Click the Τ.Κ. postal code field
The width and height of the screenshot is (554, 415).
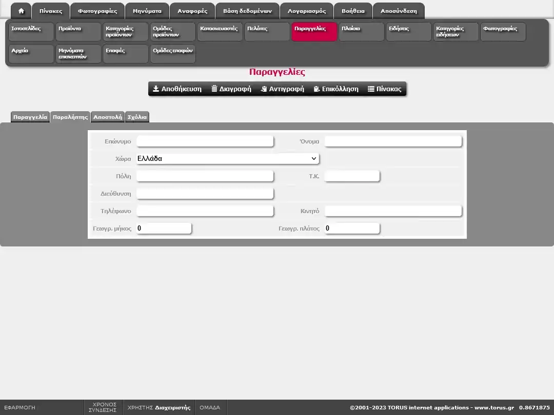tap(352, 176)
